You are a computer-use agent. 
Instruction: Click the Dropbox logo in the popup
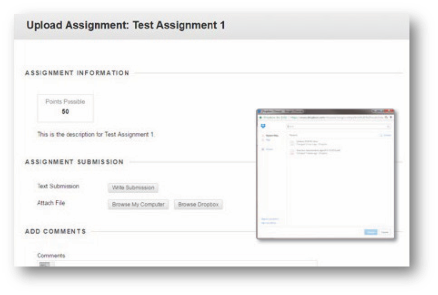coord(263,126)
